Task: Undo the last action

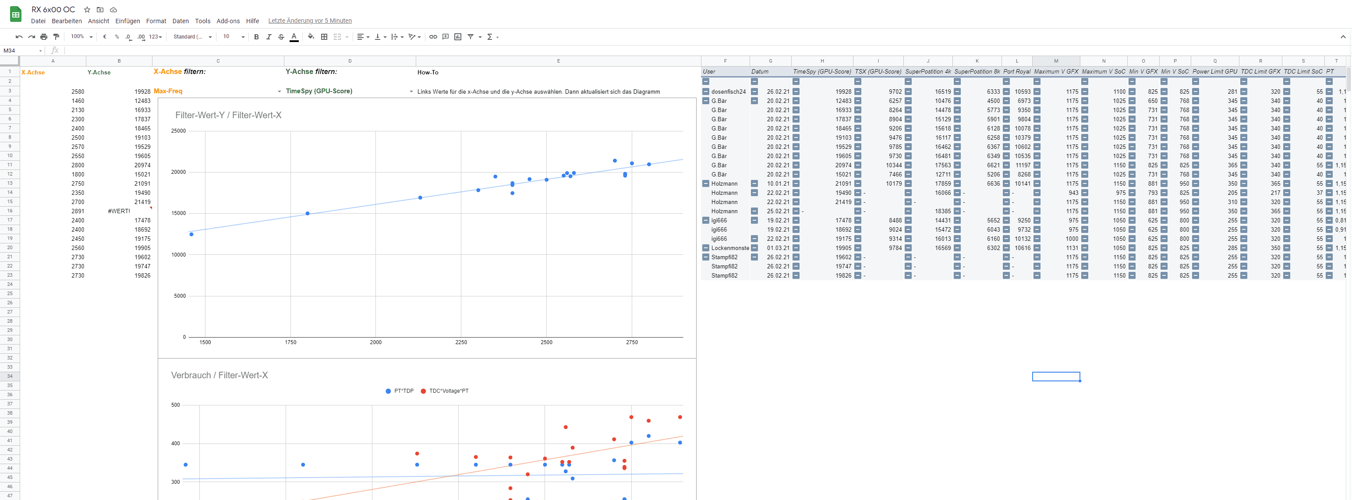Action: click(x=19, y=37)
